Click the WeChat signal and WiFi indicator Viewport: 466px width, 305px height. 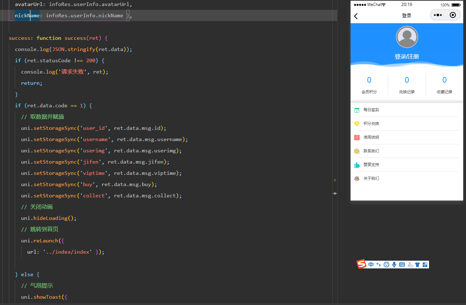[370, 5]
